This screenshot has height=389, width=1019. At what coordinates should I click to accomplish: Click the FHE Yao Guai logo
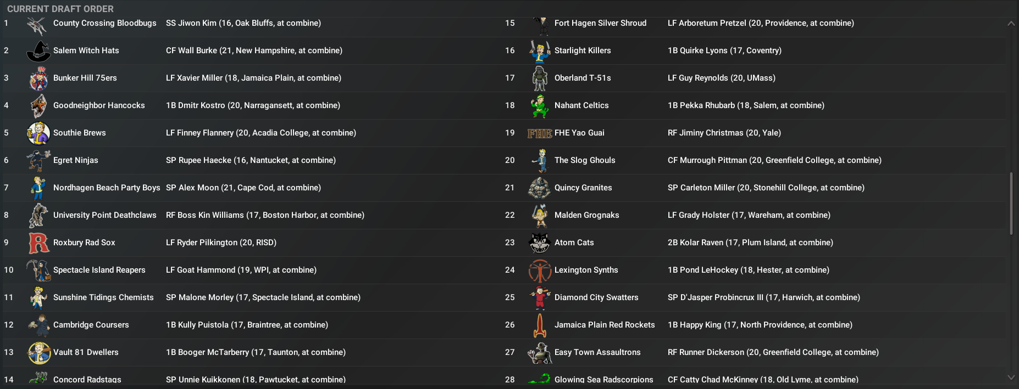[540, 133]
